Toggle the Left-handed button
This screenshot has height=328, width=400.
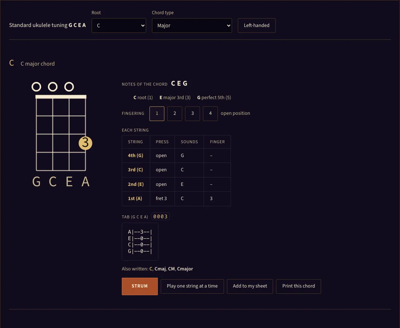coord(256,26)
